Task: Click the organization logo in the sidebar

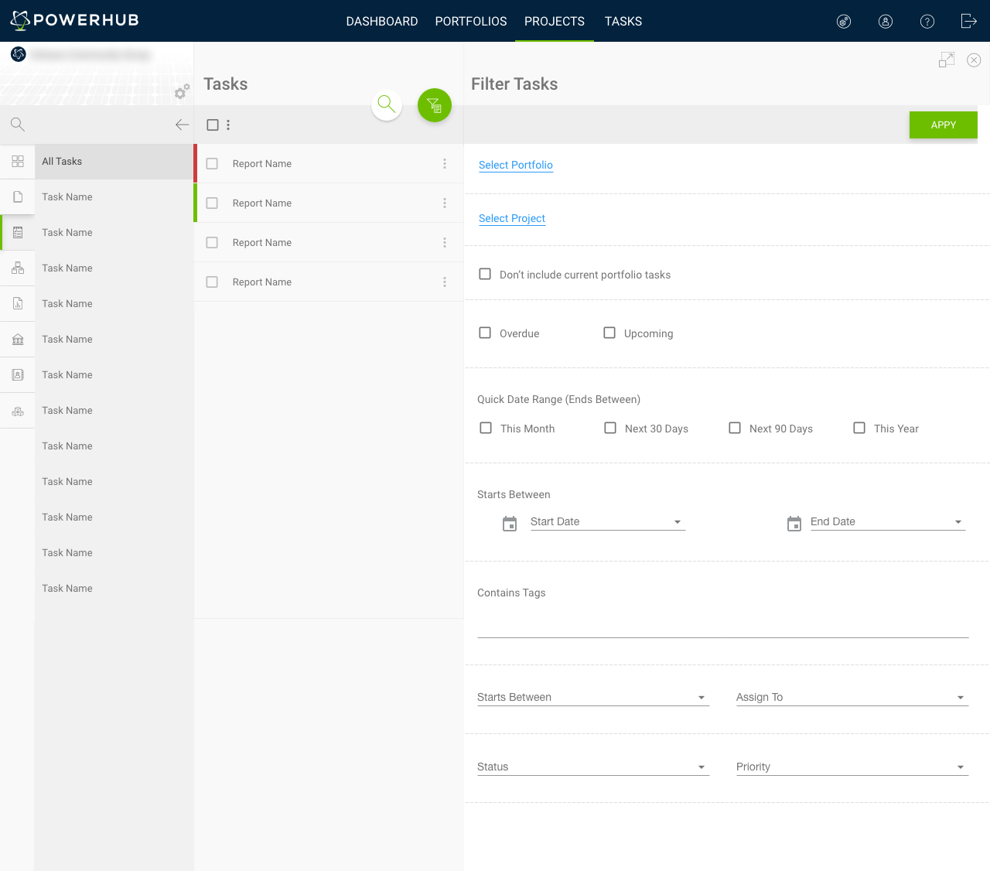Action: [x=19, y=54]
